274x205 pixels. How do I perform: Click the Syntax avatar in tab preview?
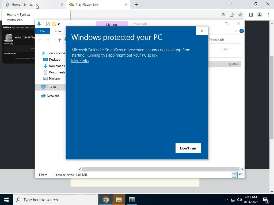click(9, 37)
